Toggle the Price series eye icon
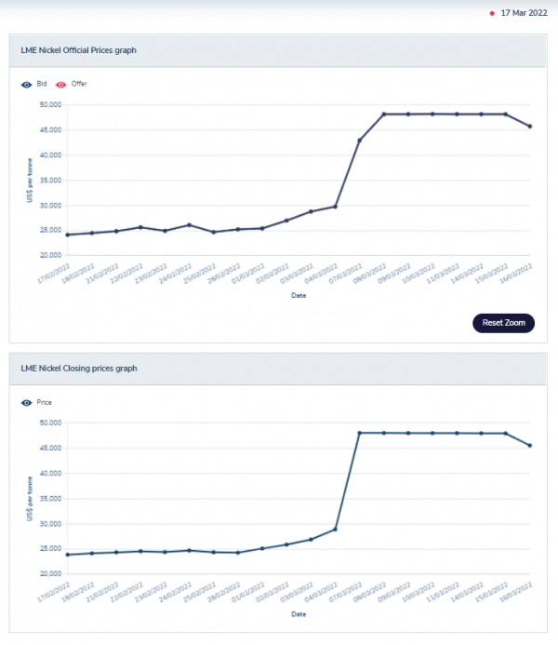Image resolution: width=558 pixels, height=645 pixels. coord(27,402)
